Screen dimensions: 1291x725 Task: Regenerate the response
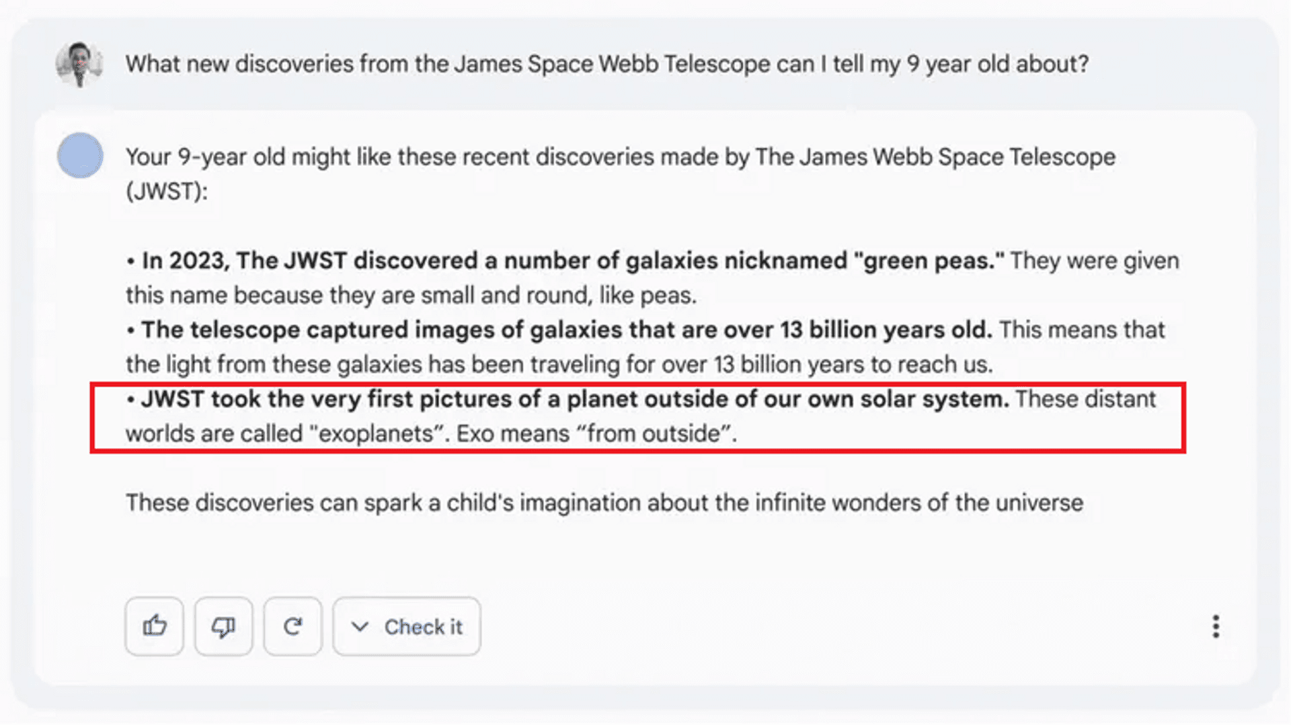(x=292, y=626)
